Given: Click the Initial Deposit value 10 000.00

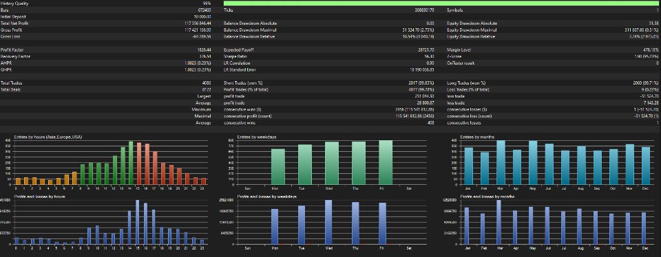Looking at the screenshot, I should pos(202,16).
